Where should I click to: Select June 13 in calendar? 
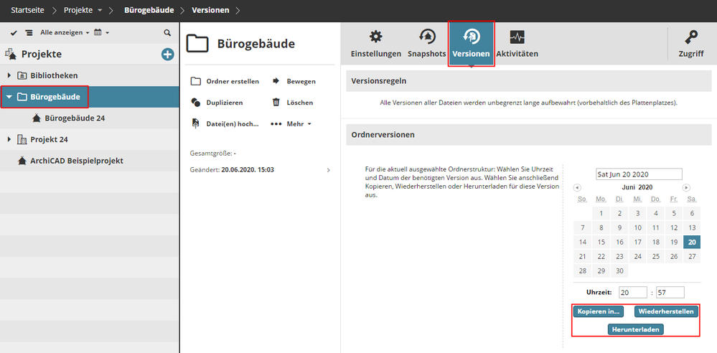(692, 227)
